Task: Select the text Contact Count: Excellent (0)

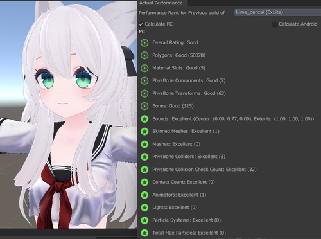Action: pos(184,182)
